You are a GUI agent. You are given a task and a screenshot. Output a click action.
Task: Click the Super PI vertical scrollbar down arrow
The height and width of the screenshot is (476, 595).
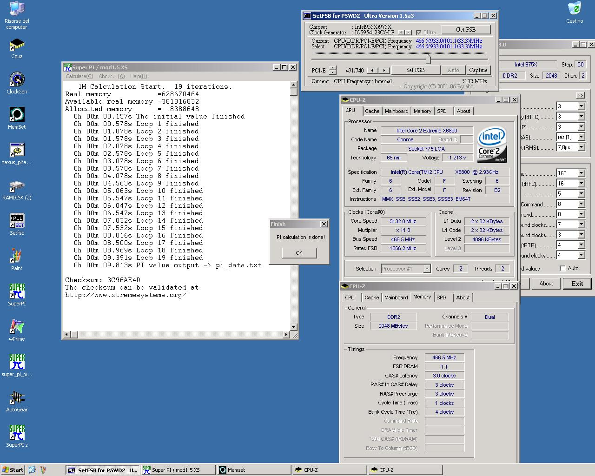coord(293,327)
